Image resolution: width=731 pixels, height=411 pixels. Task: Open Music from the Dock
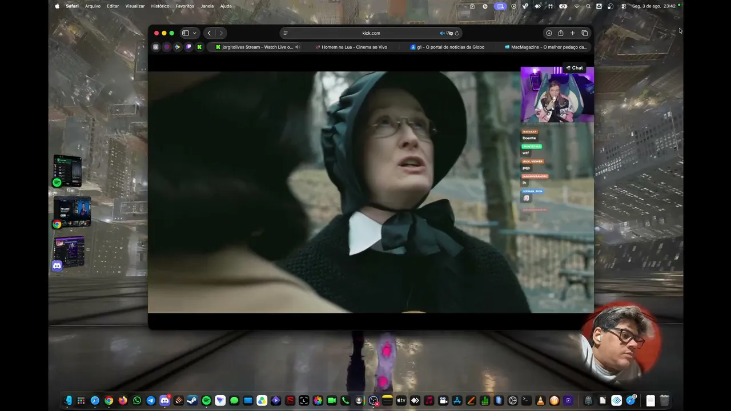coord(429,401)
